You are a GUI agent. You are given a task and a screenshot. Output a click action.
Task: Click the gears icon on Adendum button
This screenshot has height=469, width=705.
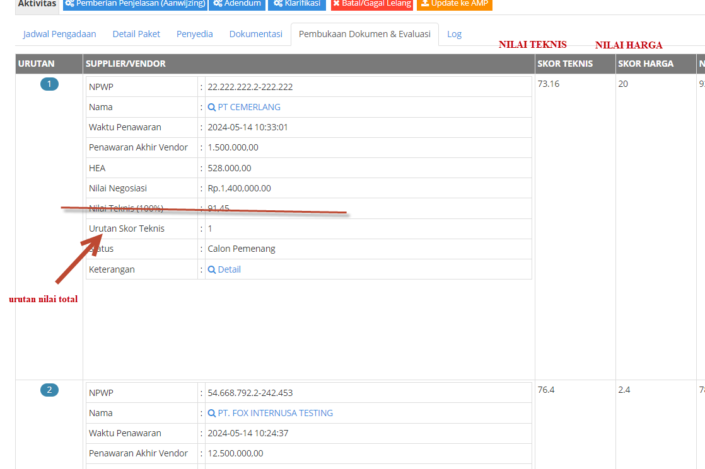(x=218, y=4)
